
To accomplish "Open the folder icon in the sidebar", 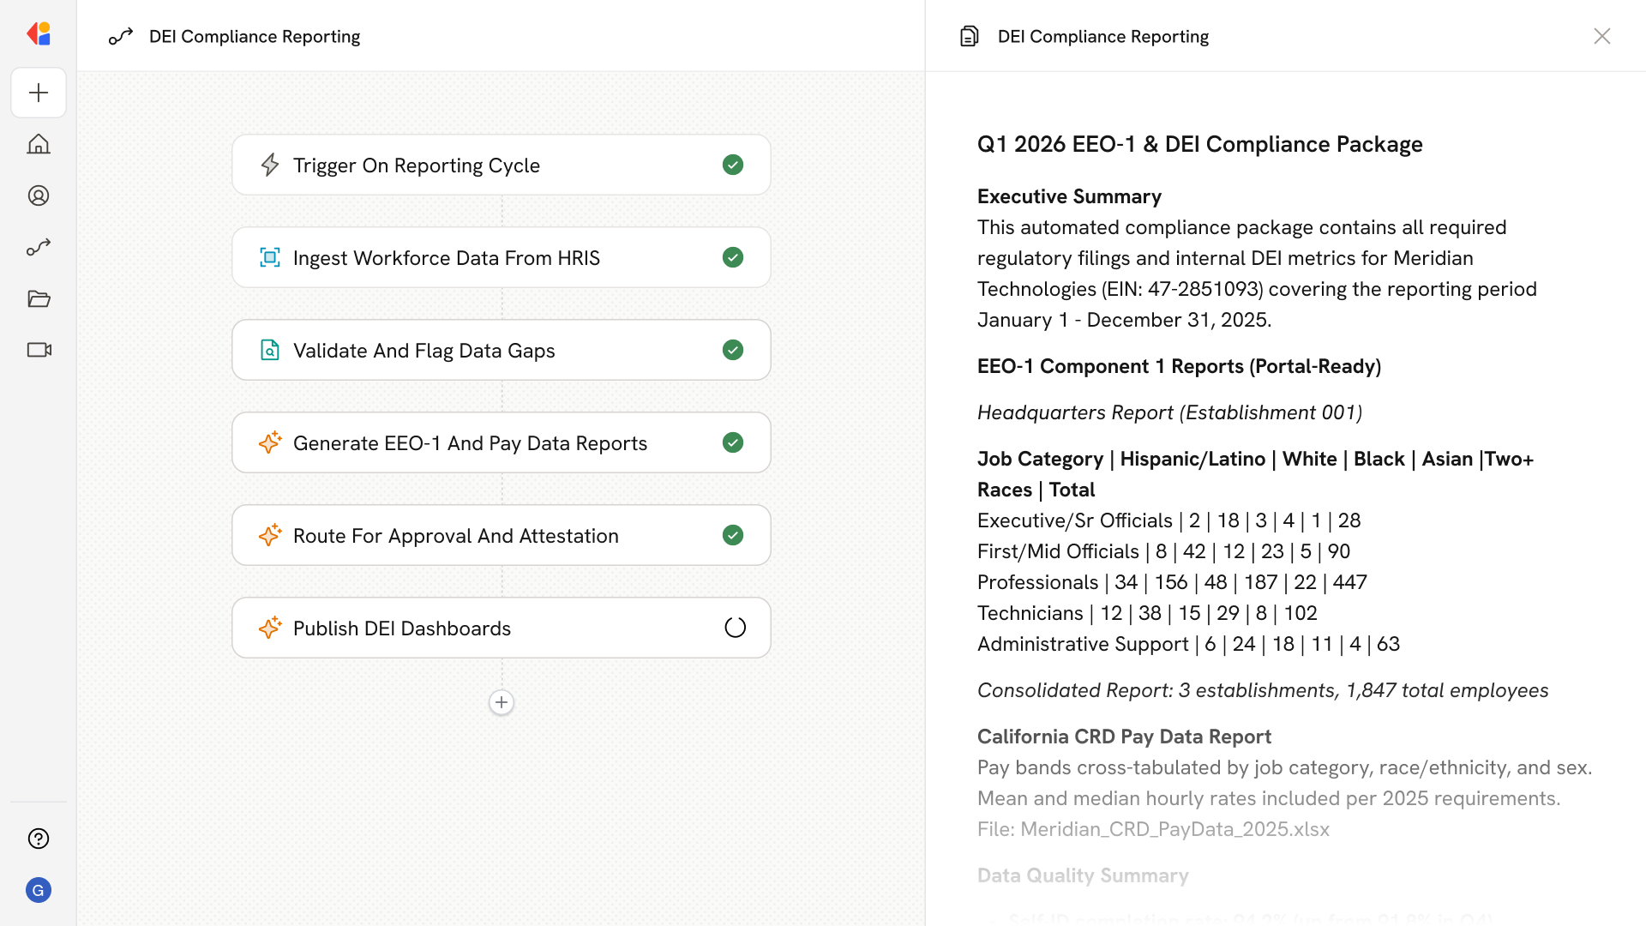I will [x=39, y=298].
